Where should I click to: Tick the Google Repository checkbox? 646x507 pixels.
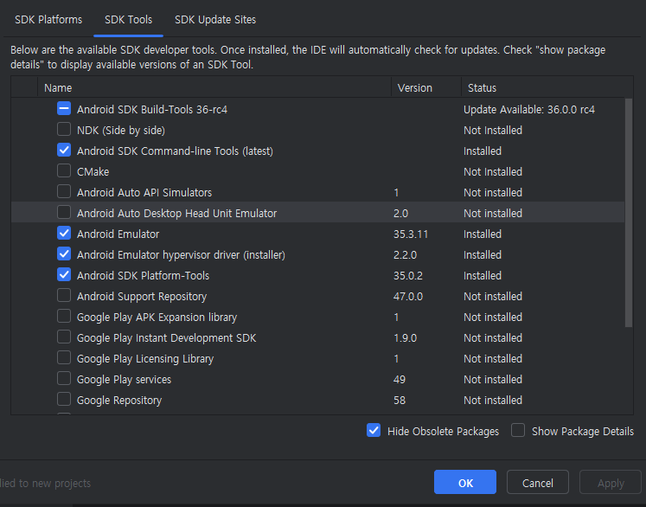point(64,399)
